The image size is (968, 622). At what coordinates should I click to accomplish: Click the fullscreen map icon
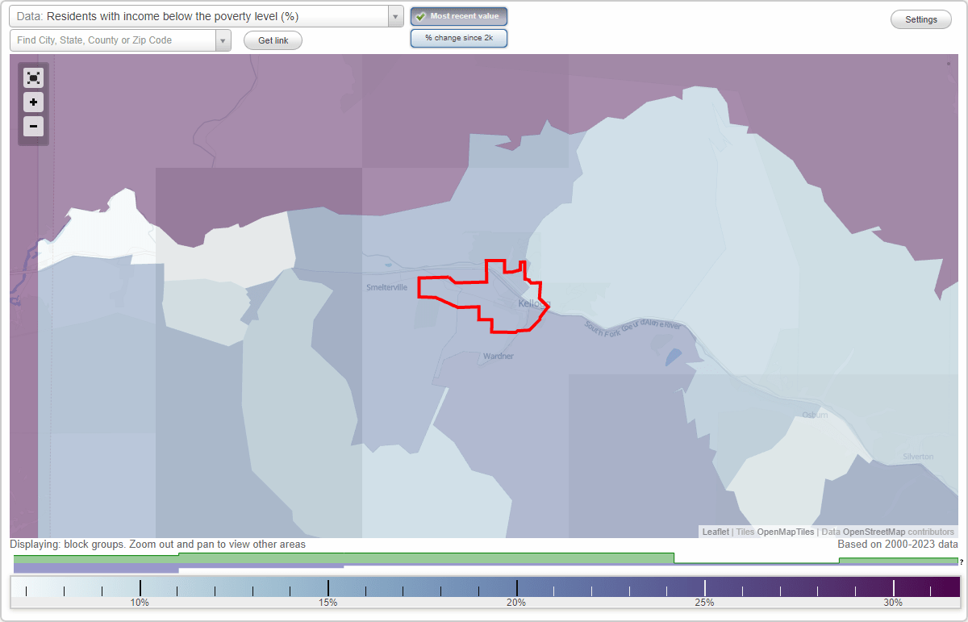click(33, 77)
